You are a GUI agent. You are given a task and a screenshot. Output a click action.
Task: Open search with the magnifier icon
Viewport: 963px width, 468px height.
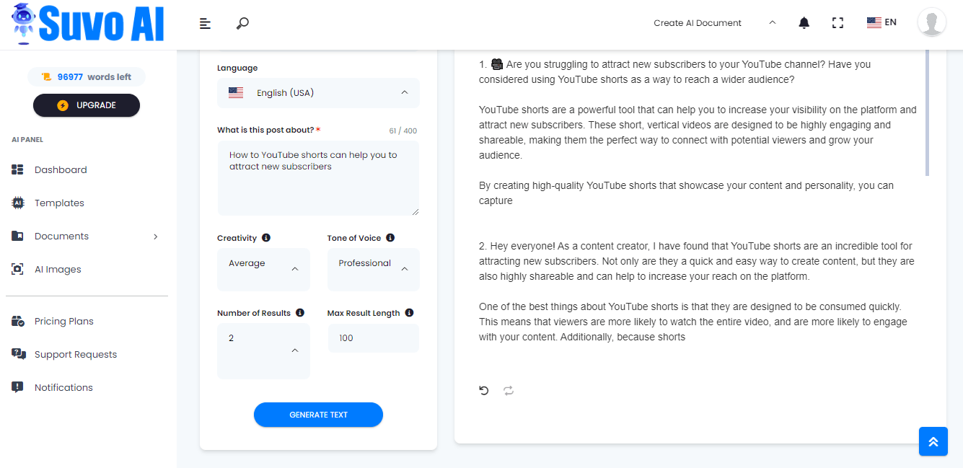[x=242, y=23]
